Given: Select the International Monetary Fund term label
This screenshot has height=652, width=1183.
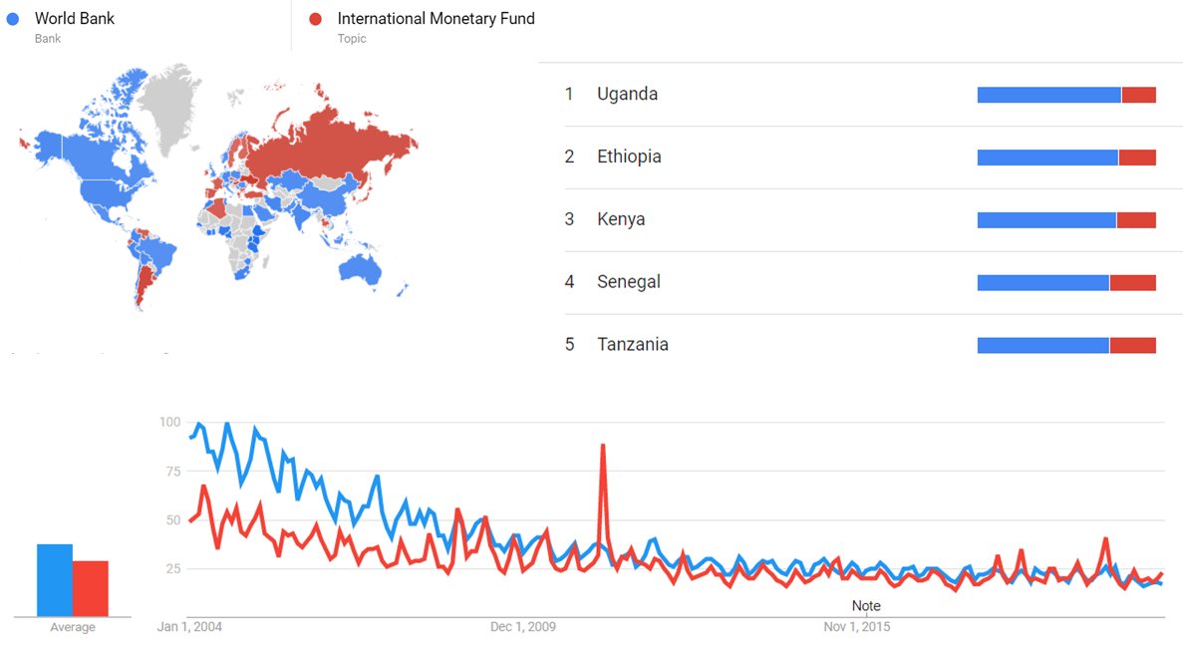Looking at the screenshot, I should (x=436, y=19).
